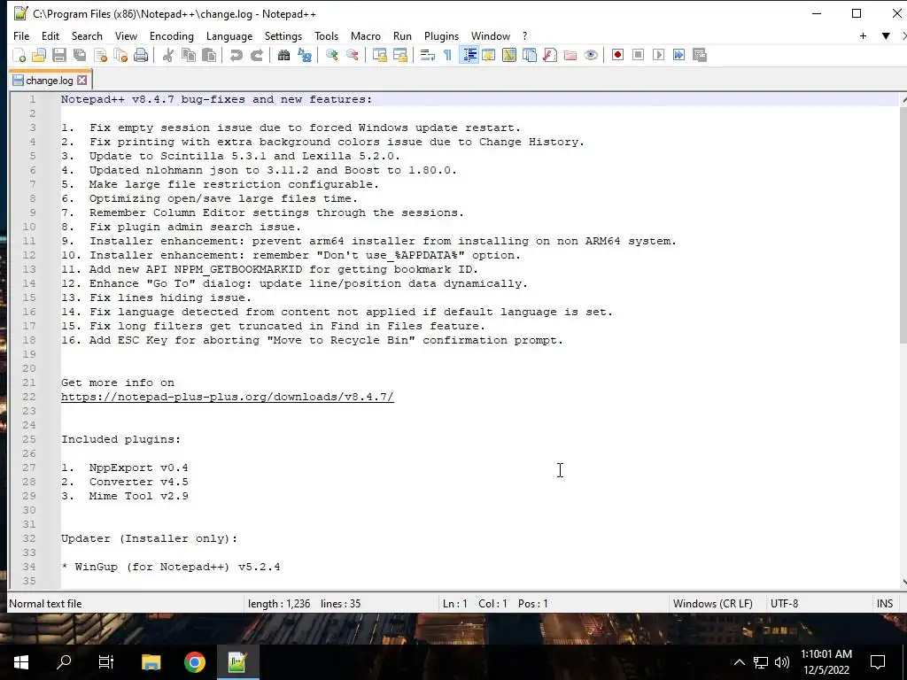Click the Redo arrow icon

(256, 55)
